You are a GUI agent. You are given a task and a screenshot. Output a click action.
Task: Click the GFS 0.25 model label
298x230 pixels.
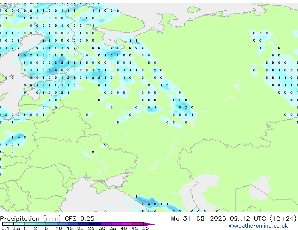pyautogui.click(x=79, y=219)
